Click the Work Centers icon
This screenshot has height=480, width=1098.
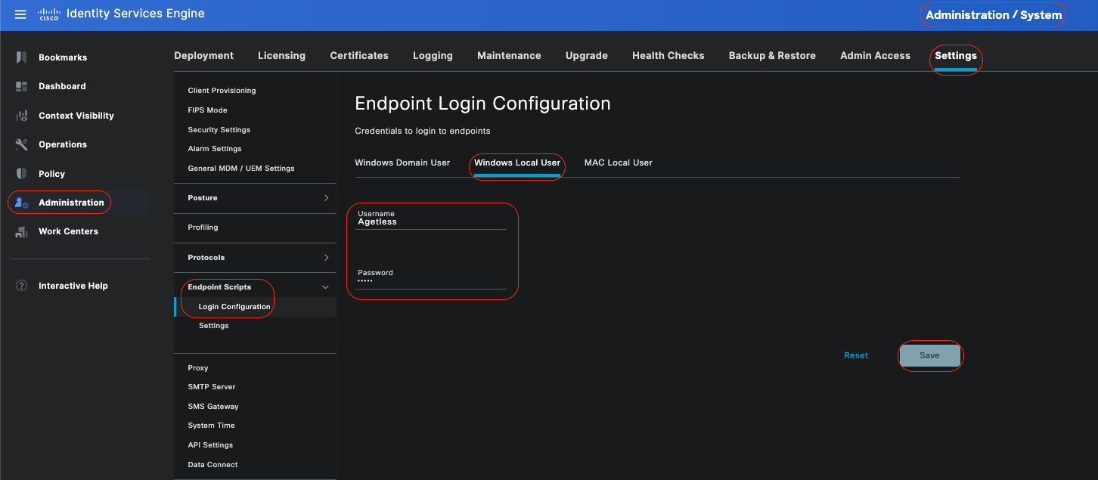point(22,231)
